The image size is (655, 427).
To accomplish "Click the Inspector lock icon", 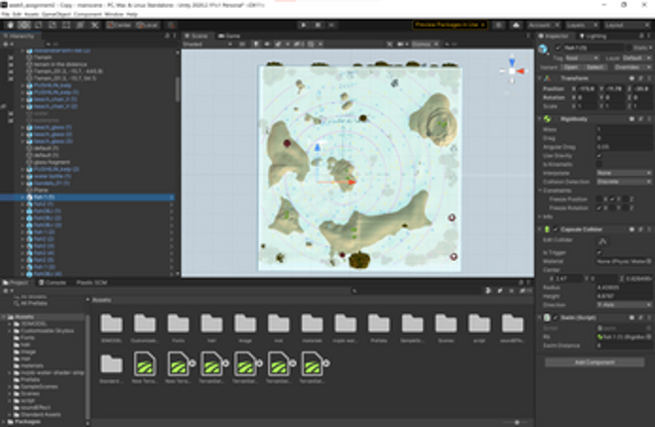I will tap(642, 36).
